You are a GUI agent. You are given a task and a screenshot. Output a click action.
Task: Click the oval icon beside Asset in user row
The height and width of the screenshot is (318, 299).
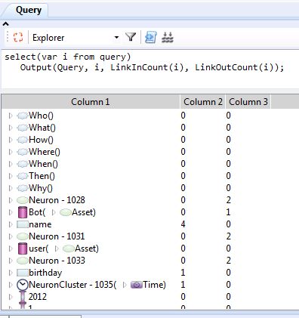pyautogui.click(x=68, y=249)
